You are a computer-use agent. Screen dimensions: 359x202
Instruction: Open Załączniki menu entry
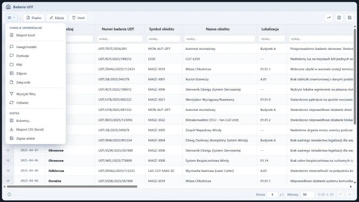pyautogui.click(x=35, y=82)
